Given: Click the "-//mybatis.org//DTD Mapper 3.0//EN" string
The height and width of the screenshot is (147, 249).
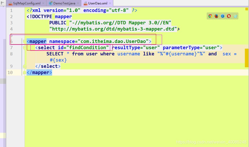Looking at the screenshot, I should (x=120, y=23).
